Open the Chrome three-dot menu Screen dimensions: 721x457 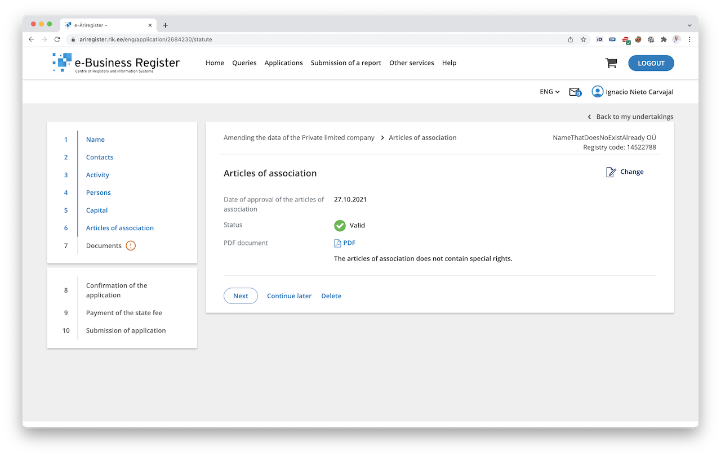[689, 39]
